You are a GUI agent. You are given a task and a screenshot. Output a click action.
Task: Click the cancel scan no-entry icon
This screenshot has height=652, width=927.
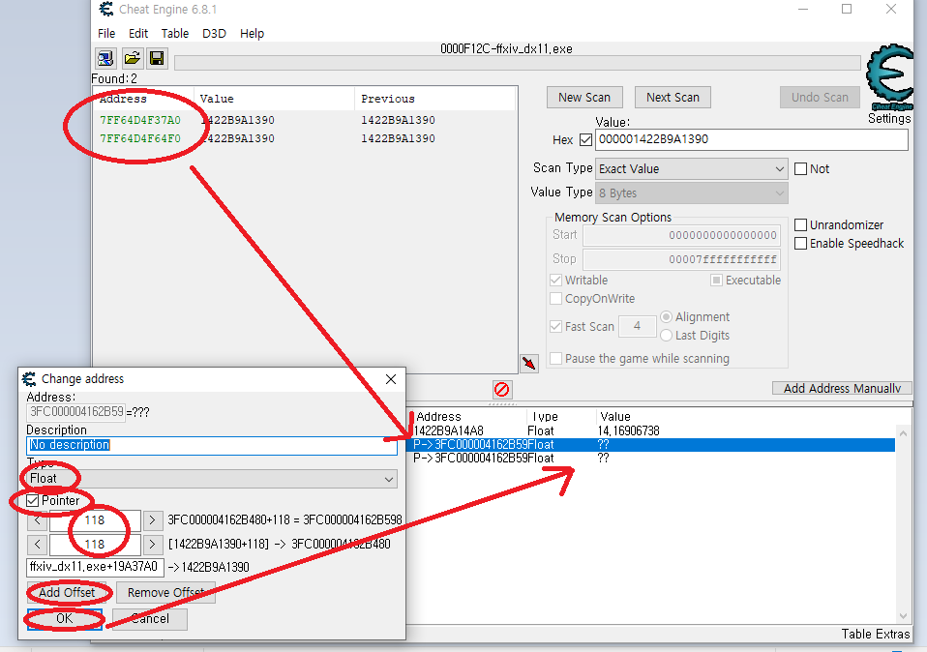501,389
